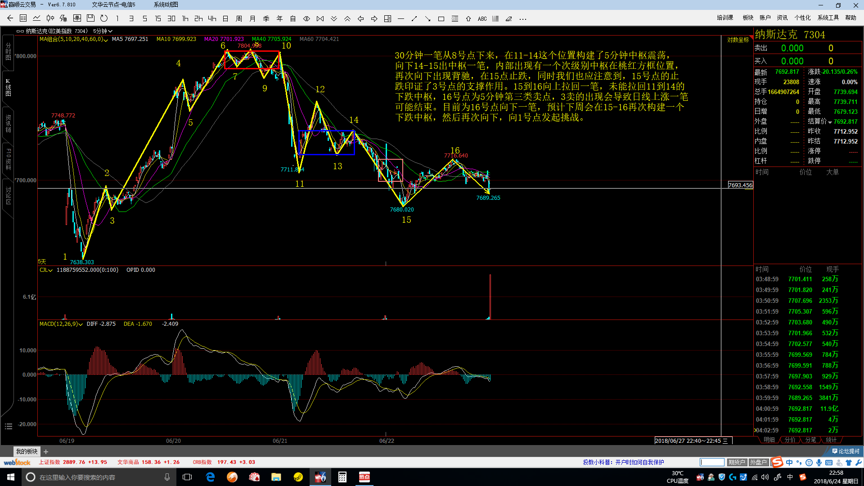Switch to 1h chart period

click(185, 18)
